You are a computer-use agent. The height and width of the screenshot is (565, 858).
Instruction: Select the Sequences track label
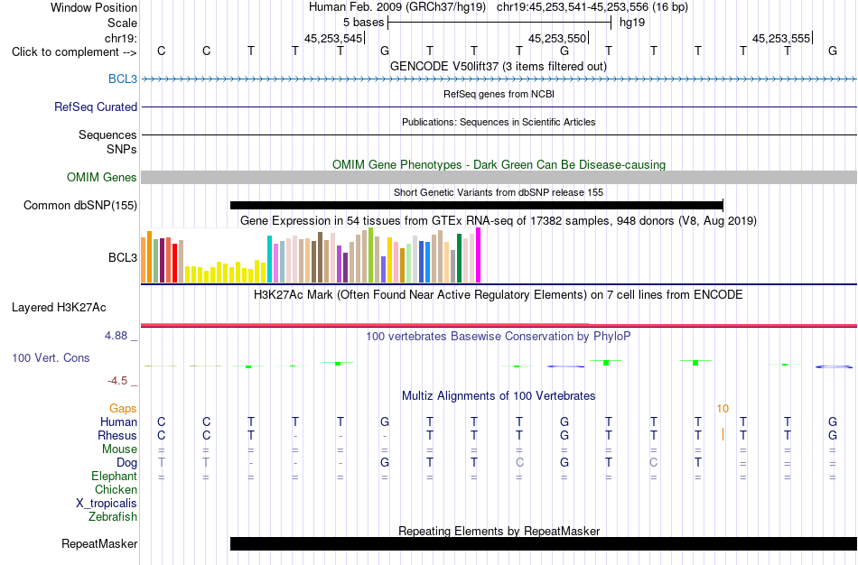107,134
